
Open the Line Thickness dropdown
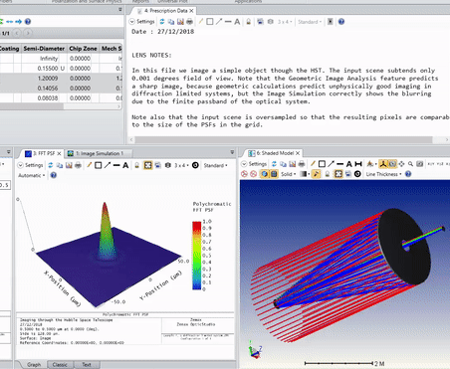coord(383,174)
